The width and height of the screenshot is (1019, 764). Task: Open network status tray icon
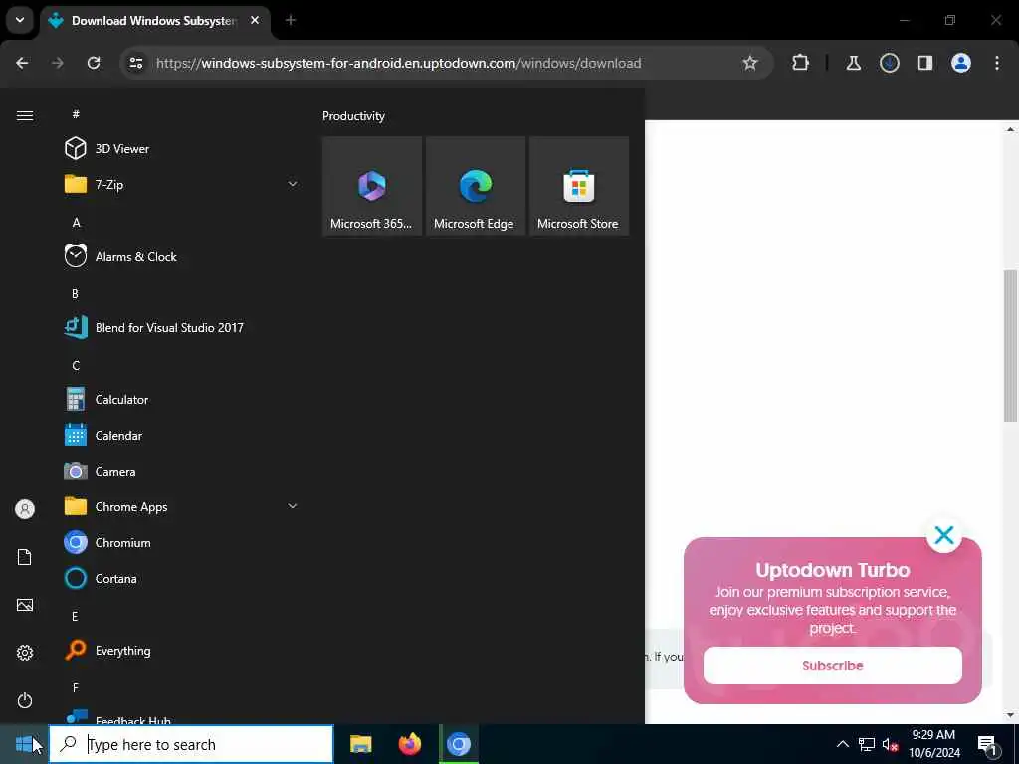[867, 744]
